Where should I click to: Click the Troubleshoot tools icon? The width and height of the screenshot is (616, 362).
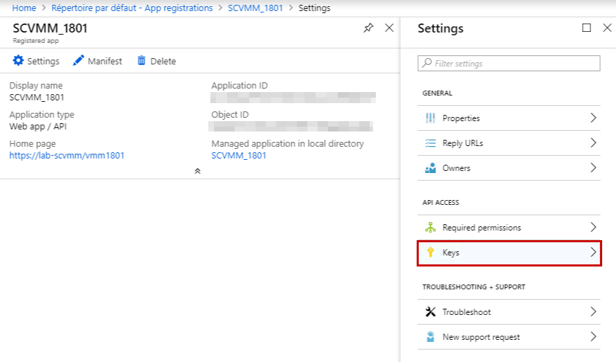(x=431, y=311)
